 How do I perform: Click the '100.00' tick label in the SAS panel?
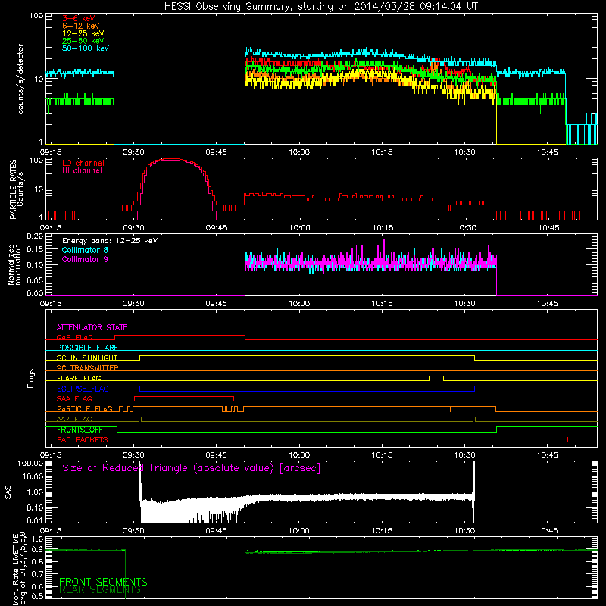point(31,464)
